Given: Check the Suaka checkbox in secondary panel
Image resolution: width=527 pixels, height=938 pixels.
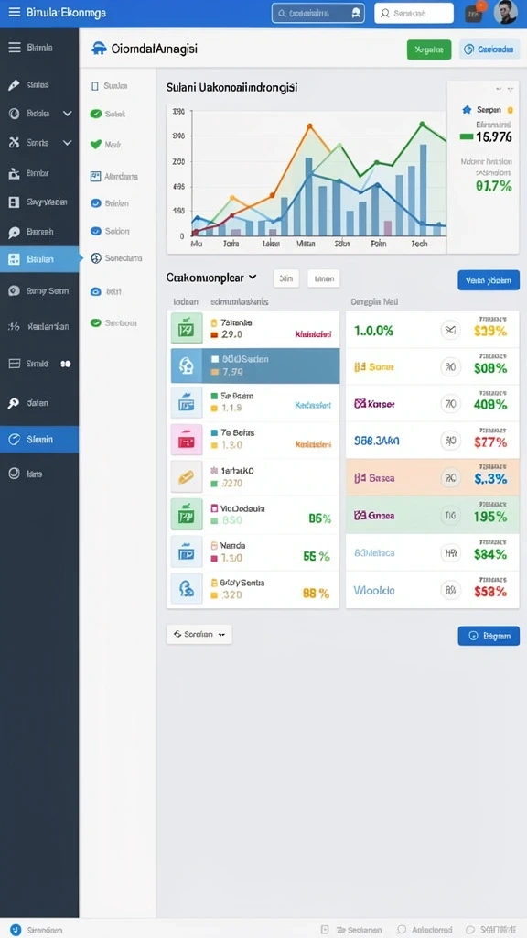Looking at the screenshot, I should click(x=94, y=86).
